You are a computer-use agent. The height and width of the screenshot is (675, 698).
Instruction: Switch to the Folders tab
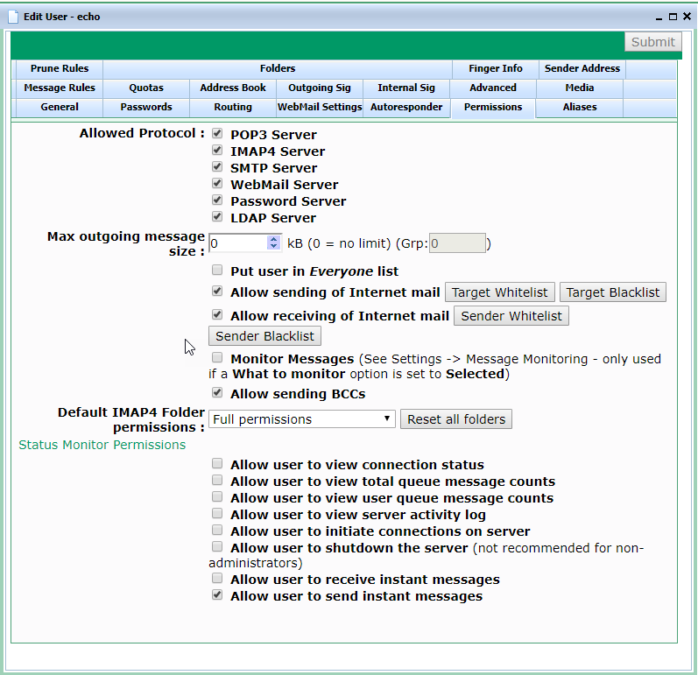278,68
